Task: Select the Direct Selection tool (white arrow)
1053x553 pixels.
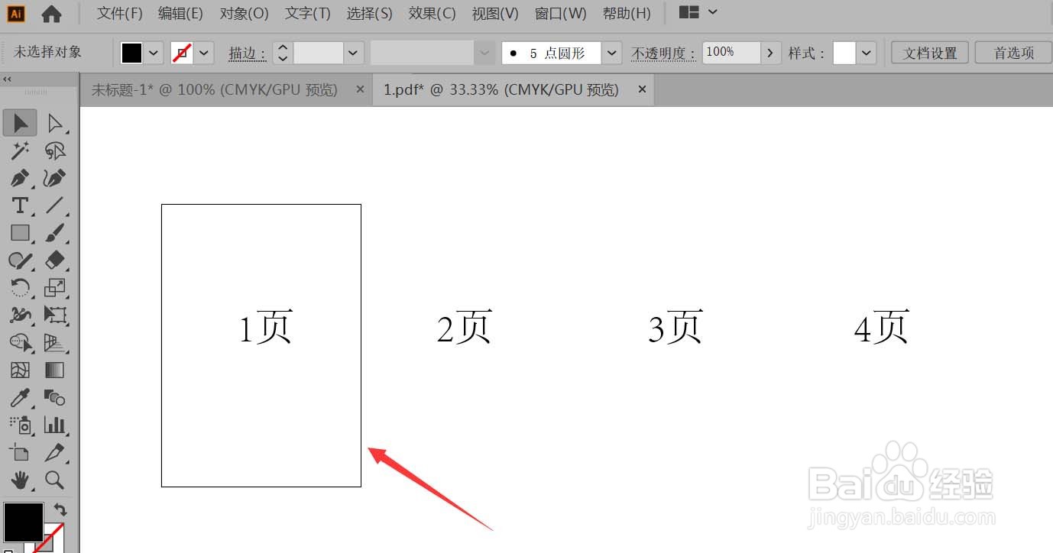Action: click(55, 123)
